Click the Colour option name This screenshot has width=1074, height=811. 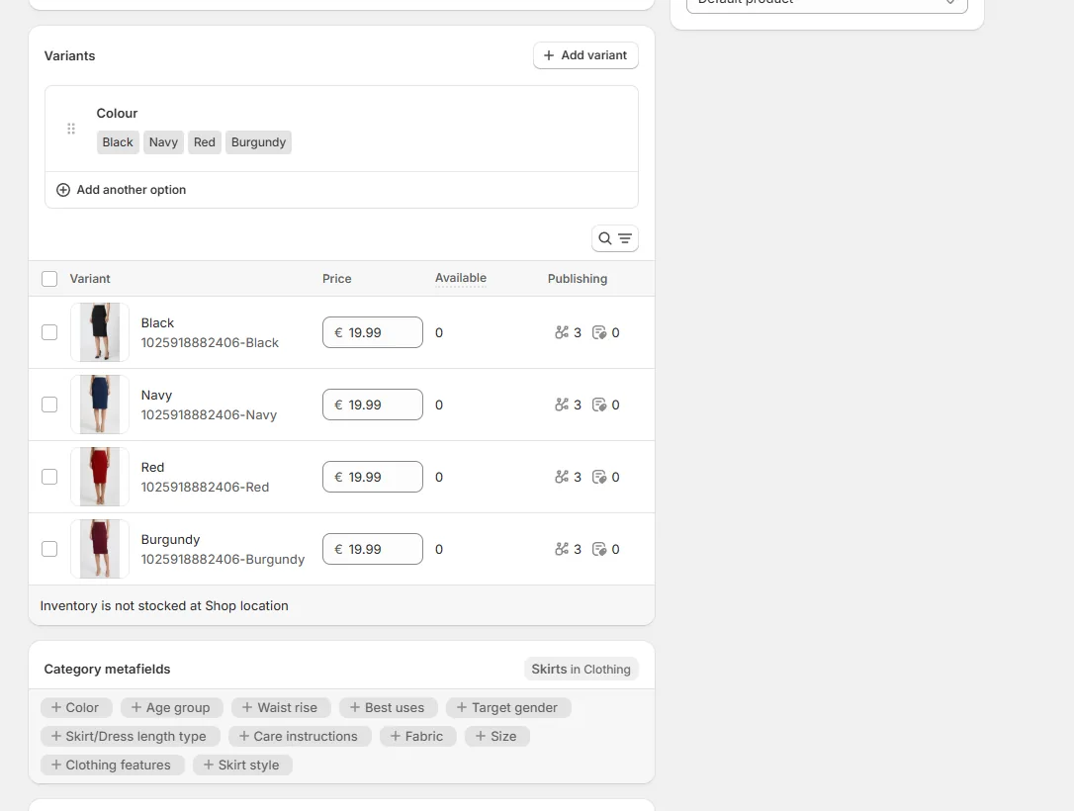pos(117,113)
